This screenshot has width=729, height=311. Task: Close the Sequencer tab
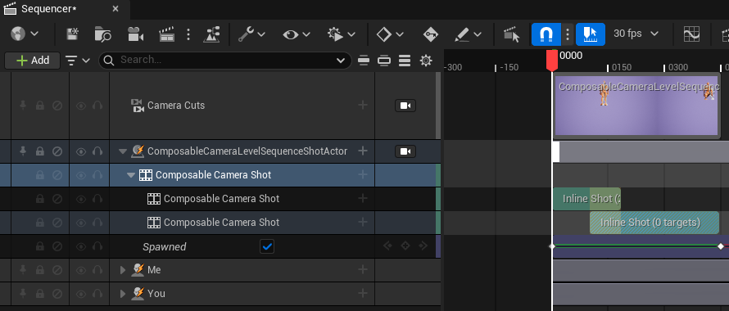click(x=115, y=9)
